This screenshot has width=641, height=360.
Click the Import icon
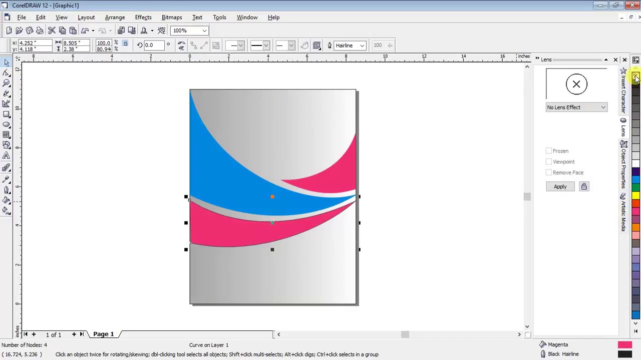click(x=121, y=30)
